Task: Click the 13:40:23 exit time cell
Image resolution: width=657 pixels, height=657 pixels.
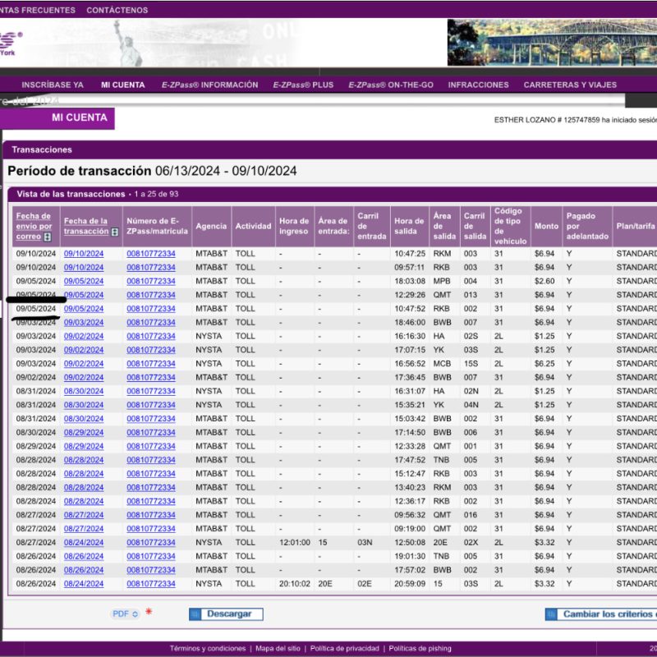Action: 410,488
